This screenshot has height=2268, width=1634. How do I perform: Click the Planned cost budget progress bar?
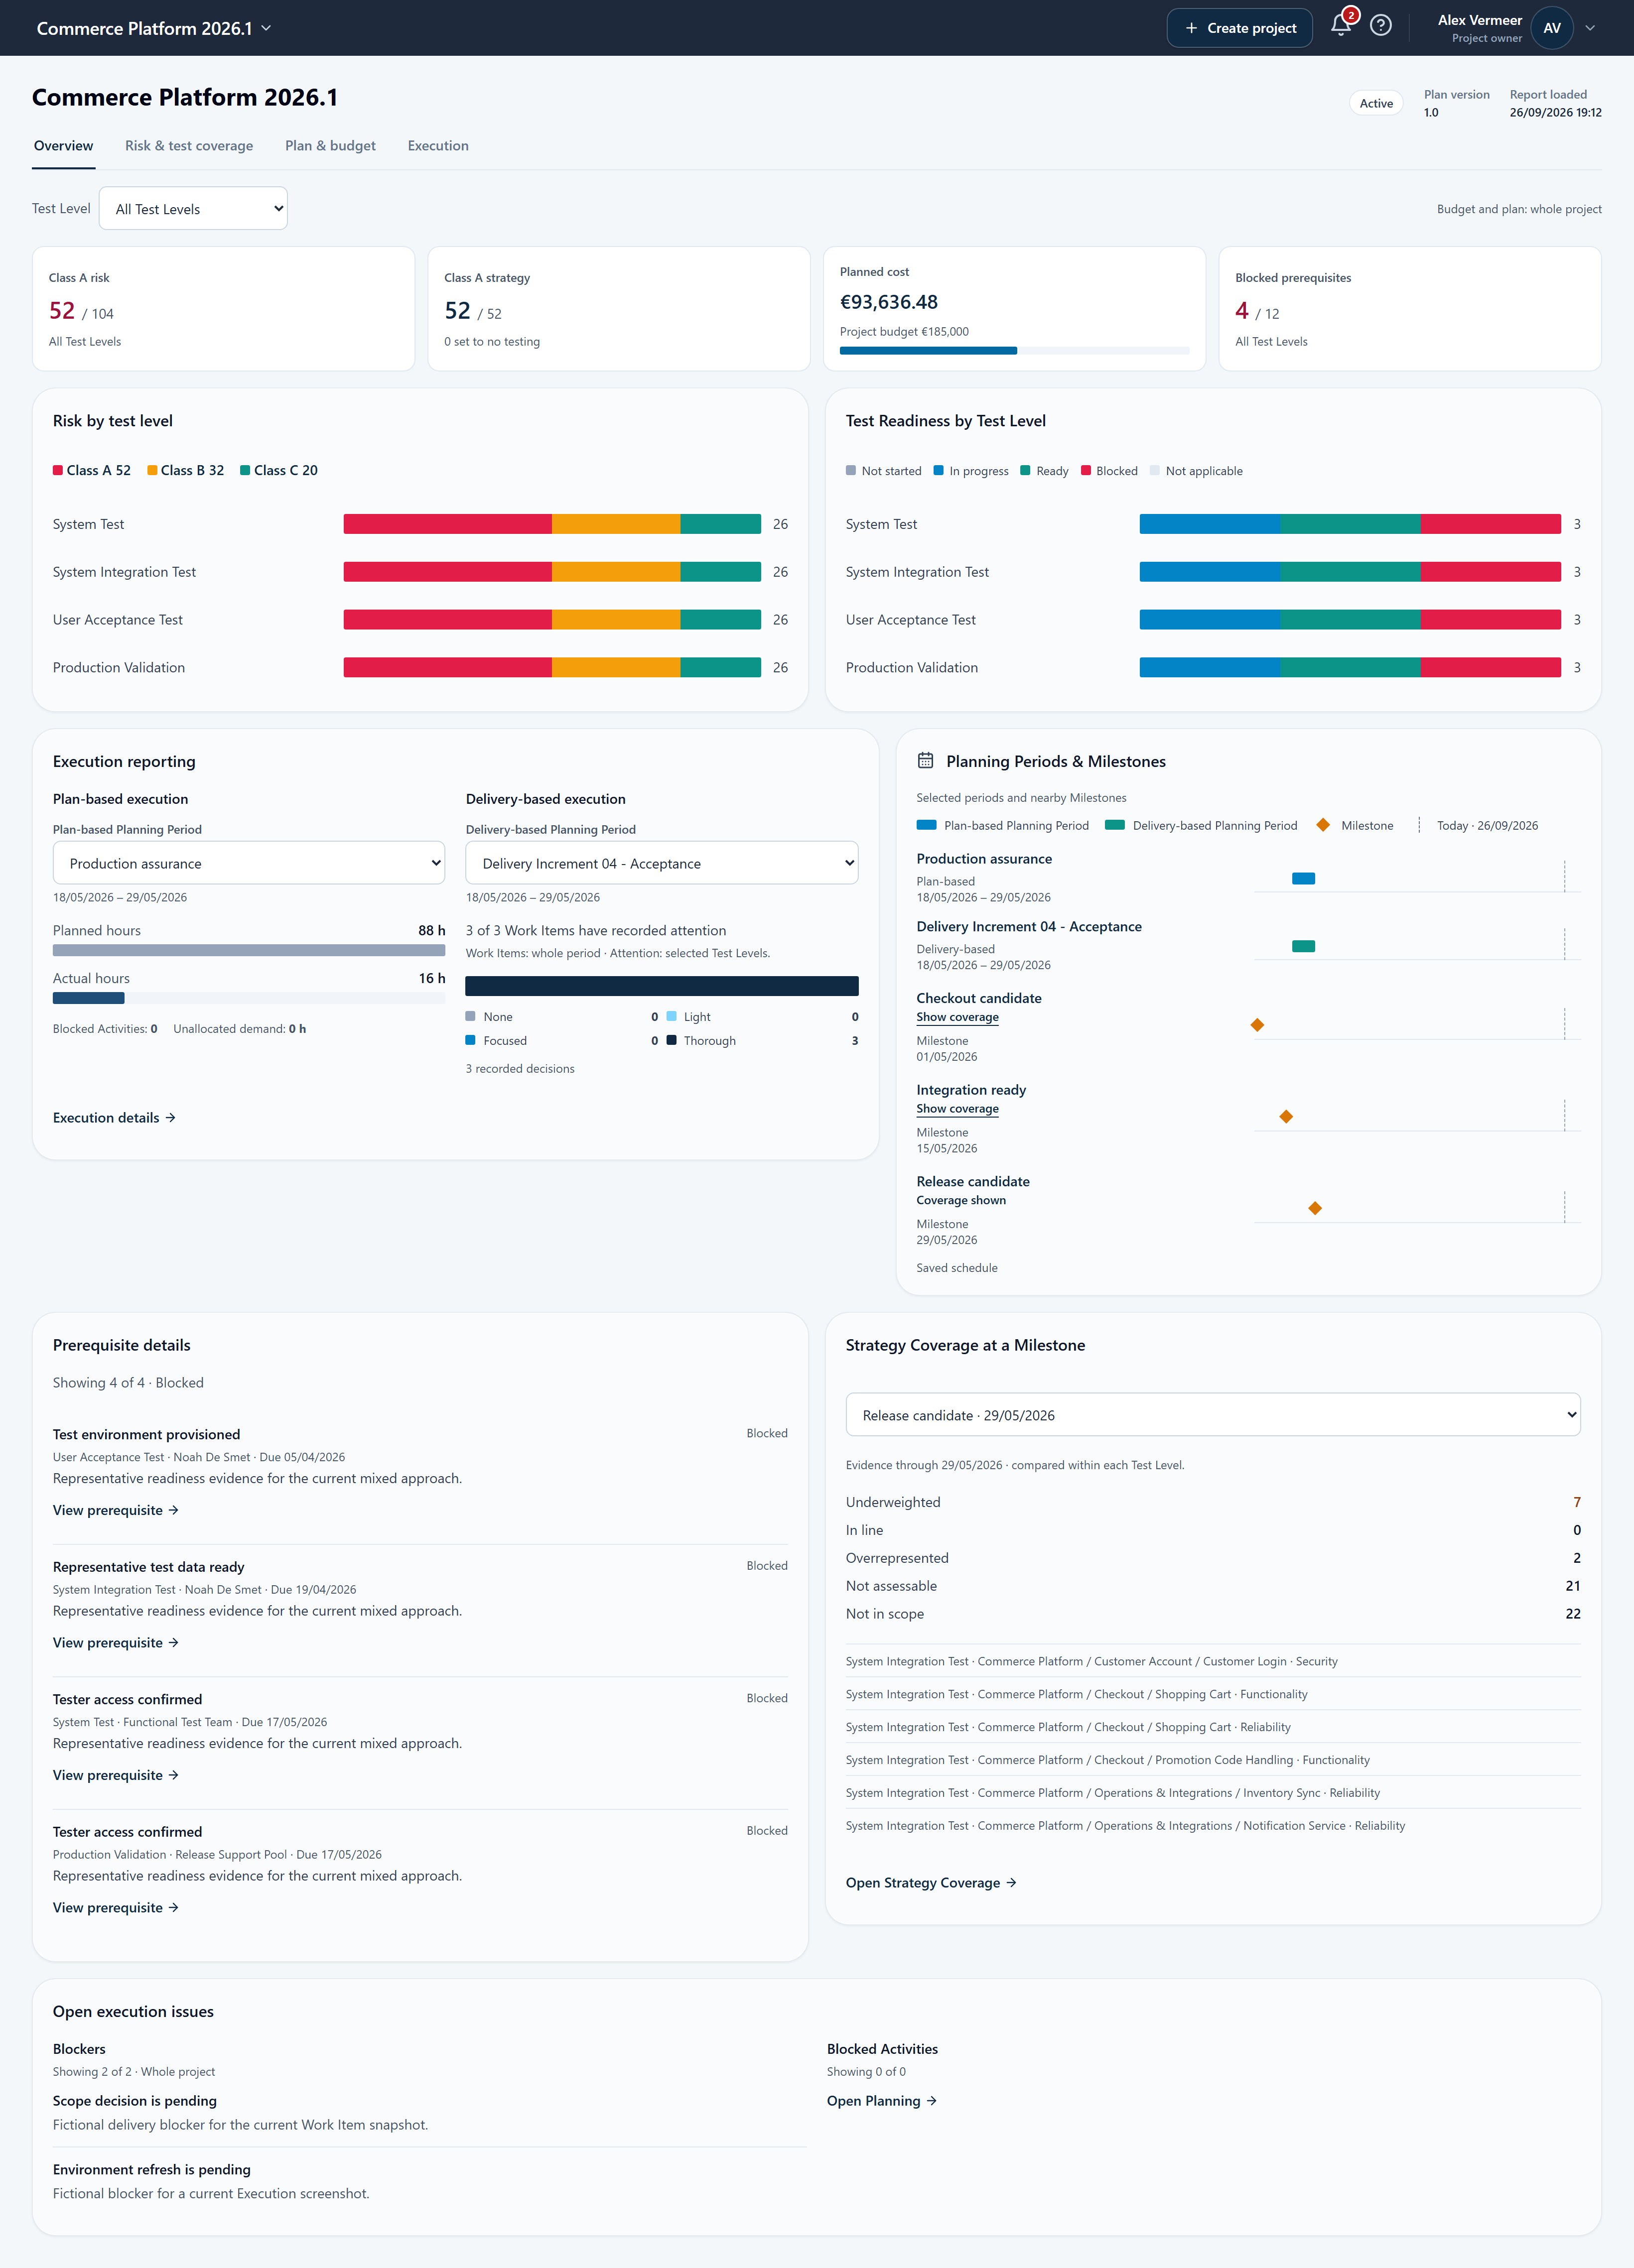[1014, 351]
